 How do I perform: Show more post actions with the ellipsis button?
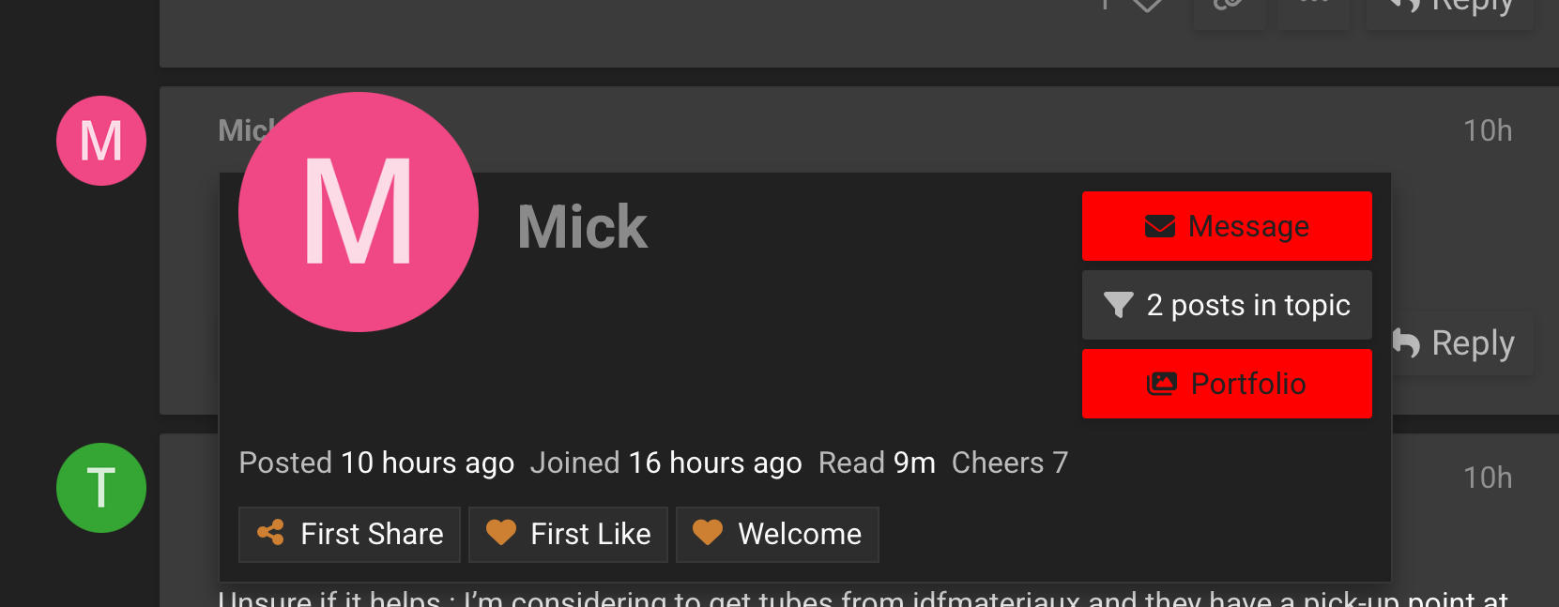point(1314,8)
